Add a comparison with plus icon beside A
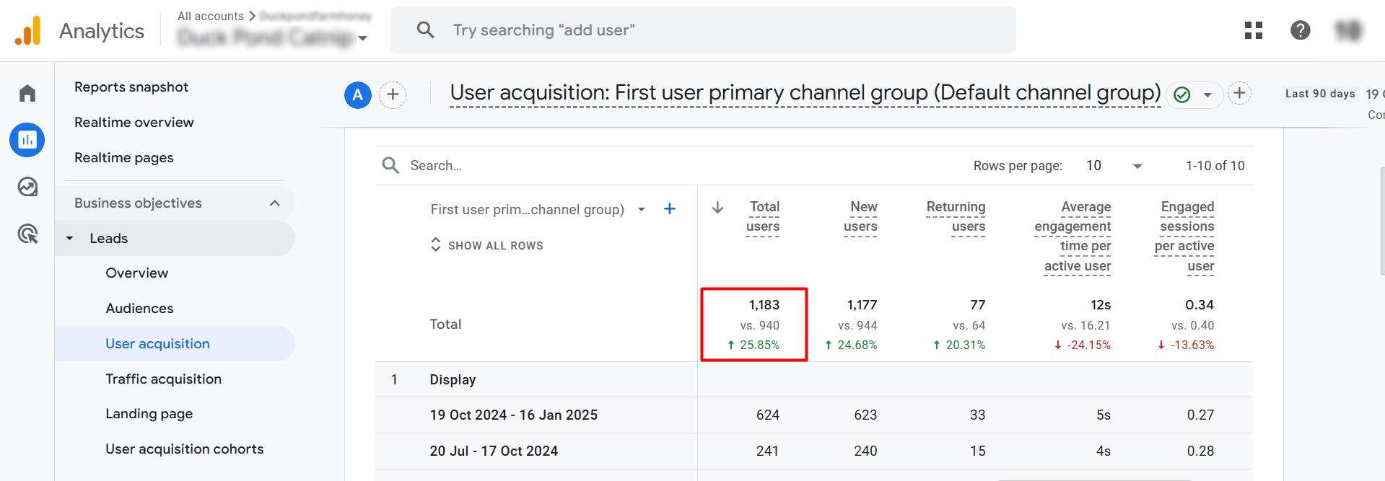Screen dimensions: 1385x481 click(x=393, y=94)
